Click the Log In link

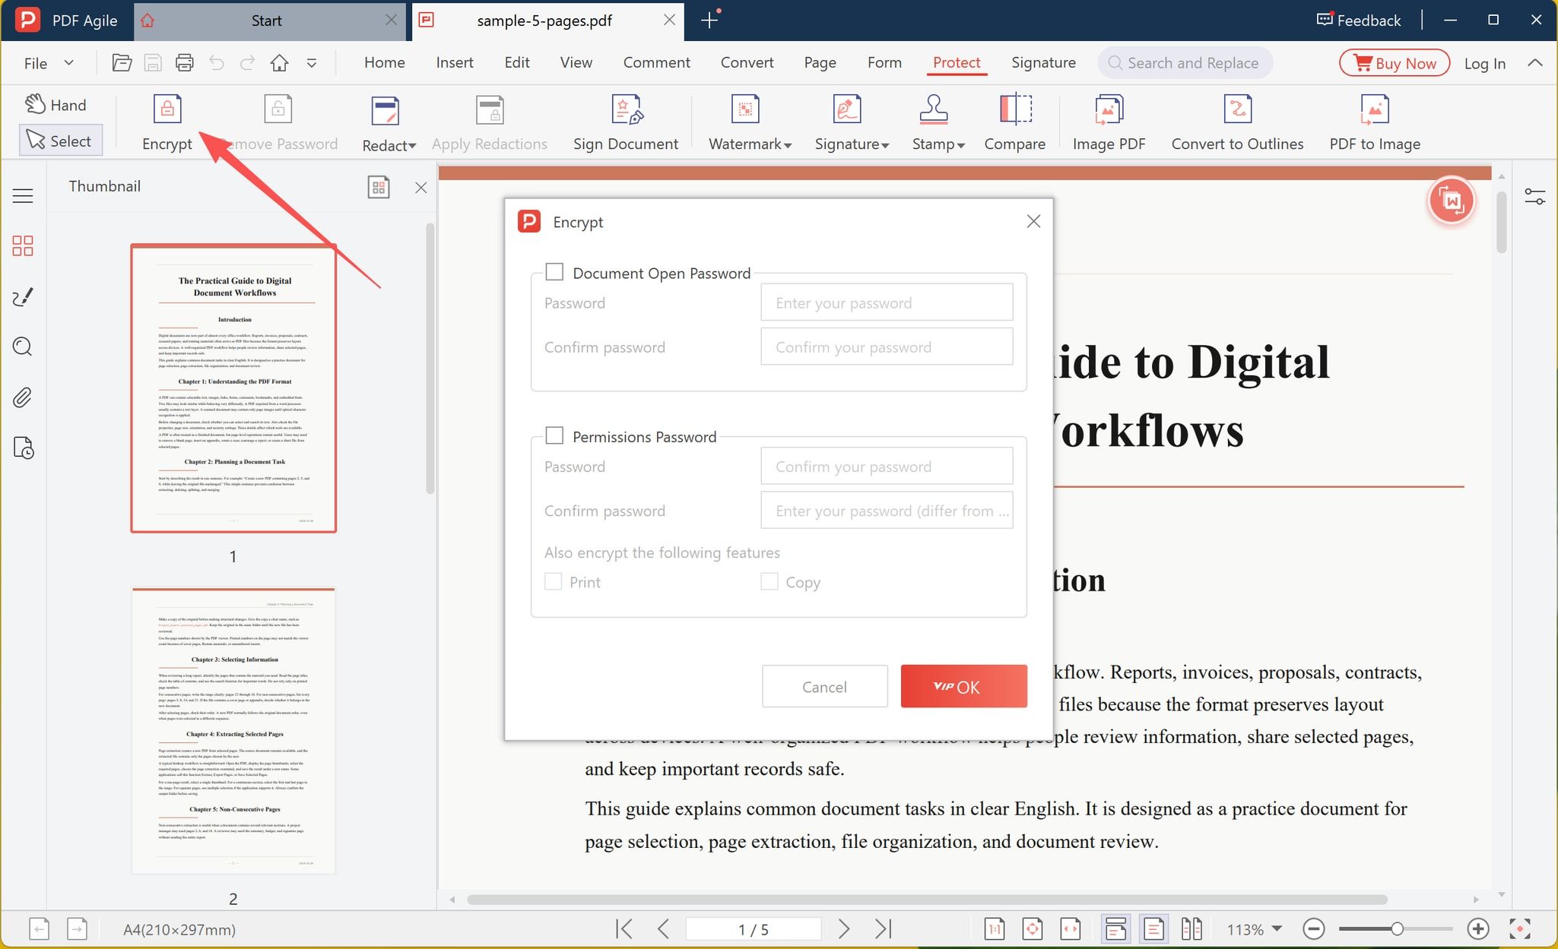pyautogui.click(x=1484, y=63)
